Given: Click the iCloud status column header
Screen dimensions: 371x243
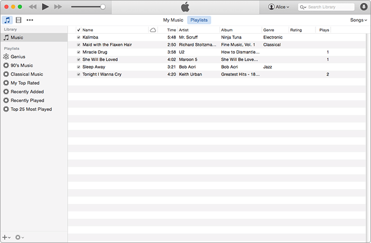Looking at the screenshot, I should tap(153, 30).
